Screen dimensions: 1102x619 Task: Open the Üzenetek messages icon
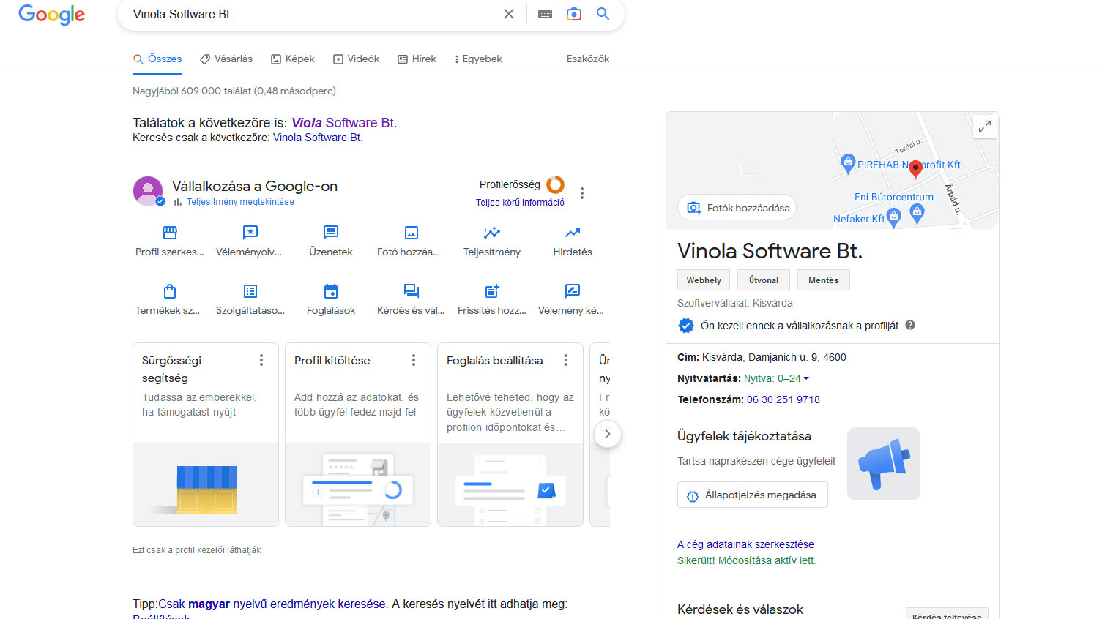(x=331, y=233)
